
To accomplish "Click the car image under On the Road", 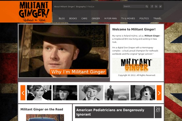I will click(45, 118).
